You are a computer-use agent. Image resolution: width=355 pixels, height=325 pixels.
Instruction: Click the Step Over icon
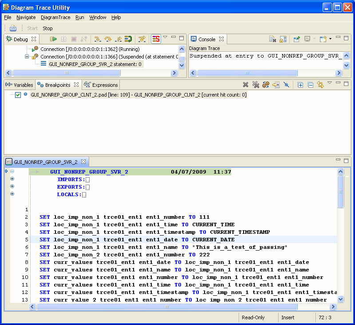tap(108, 39)
